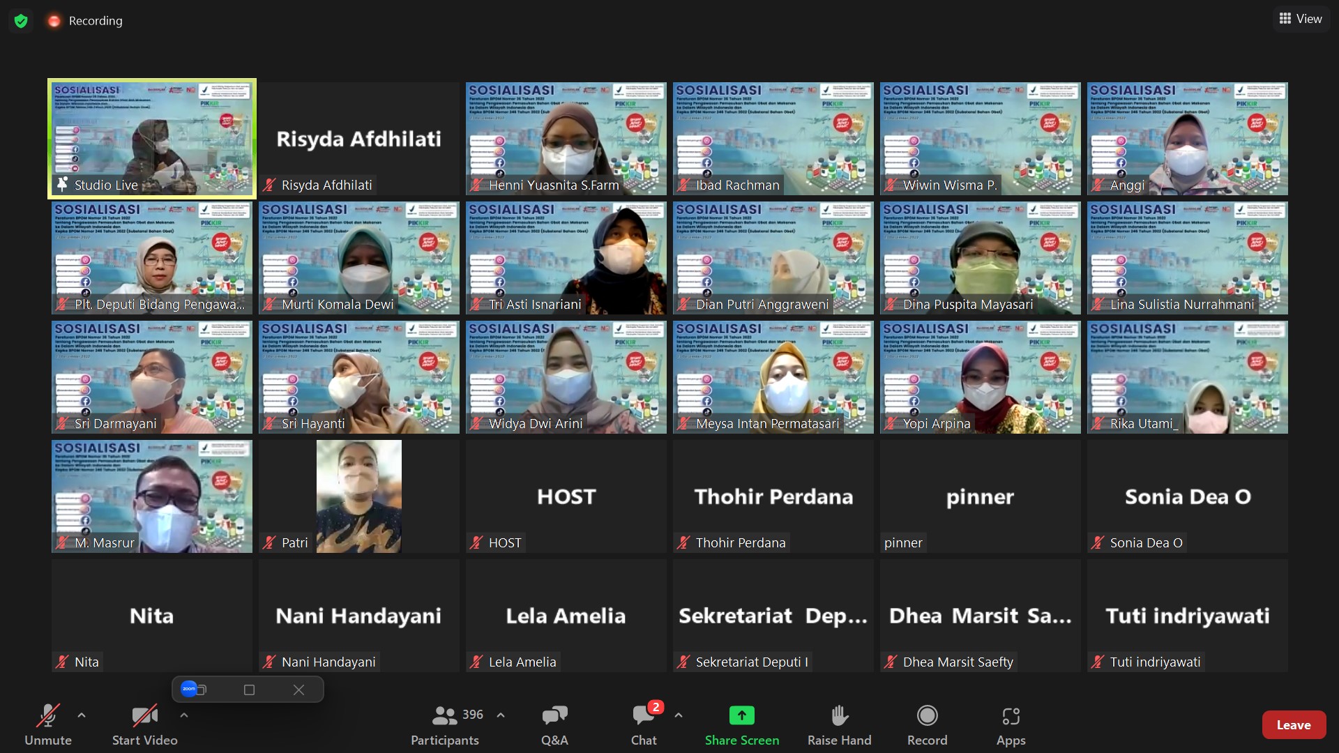This screenshot has width=1339, height=753.
Task: Open the Q&A window
Action: tap(554, 716)
